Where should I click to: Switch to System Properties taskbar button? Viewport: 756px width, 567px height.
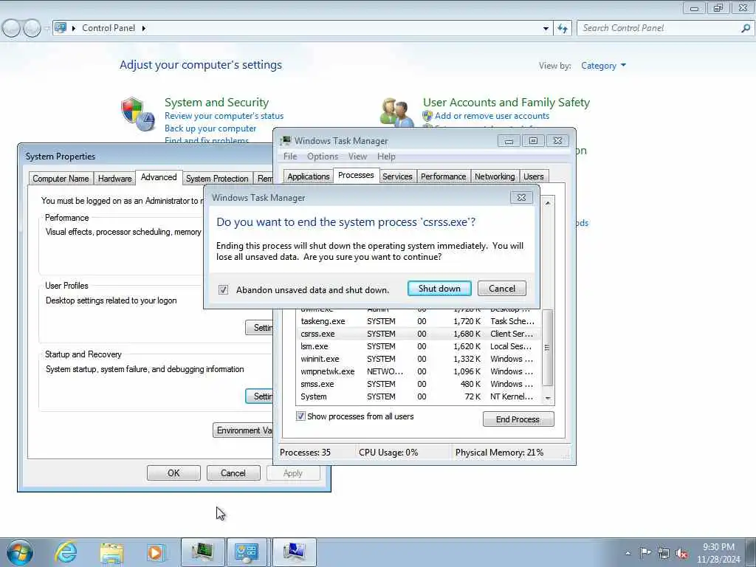point(294,552)
